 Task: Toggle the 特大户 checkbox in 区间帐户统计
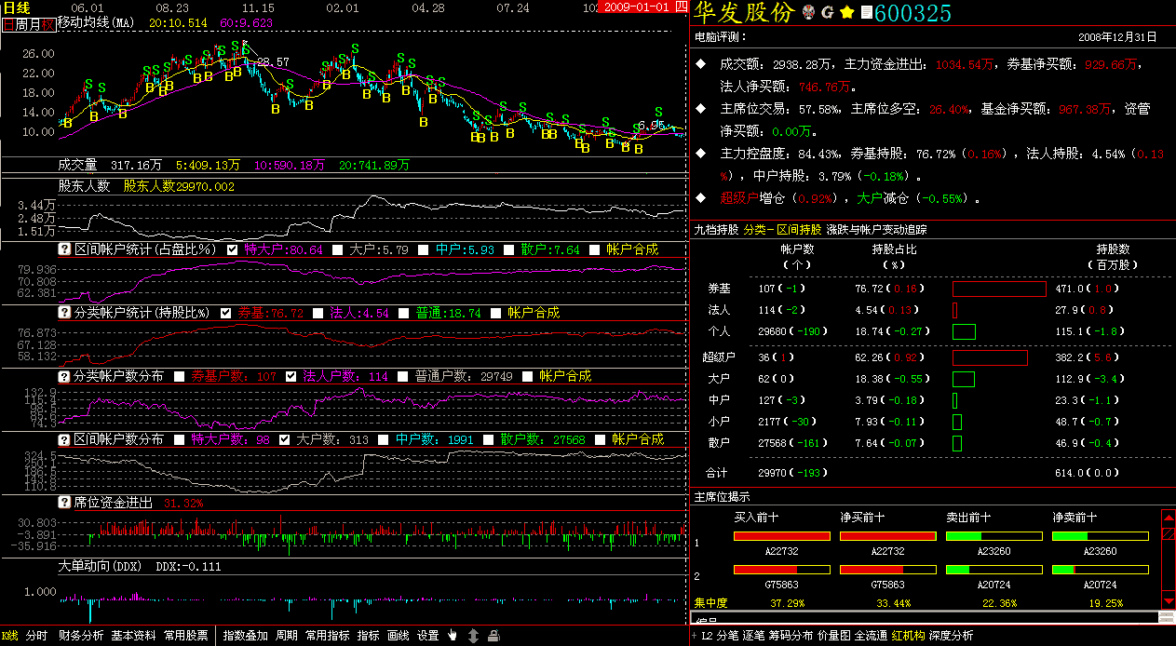tap(233, 249)
